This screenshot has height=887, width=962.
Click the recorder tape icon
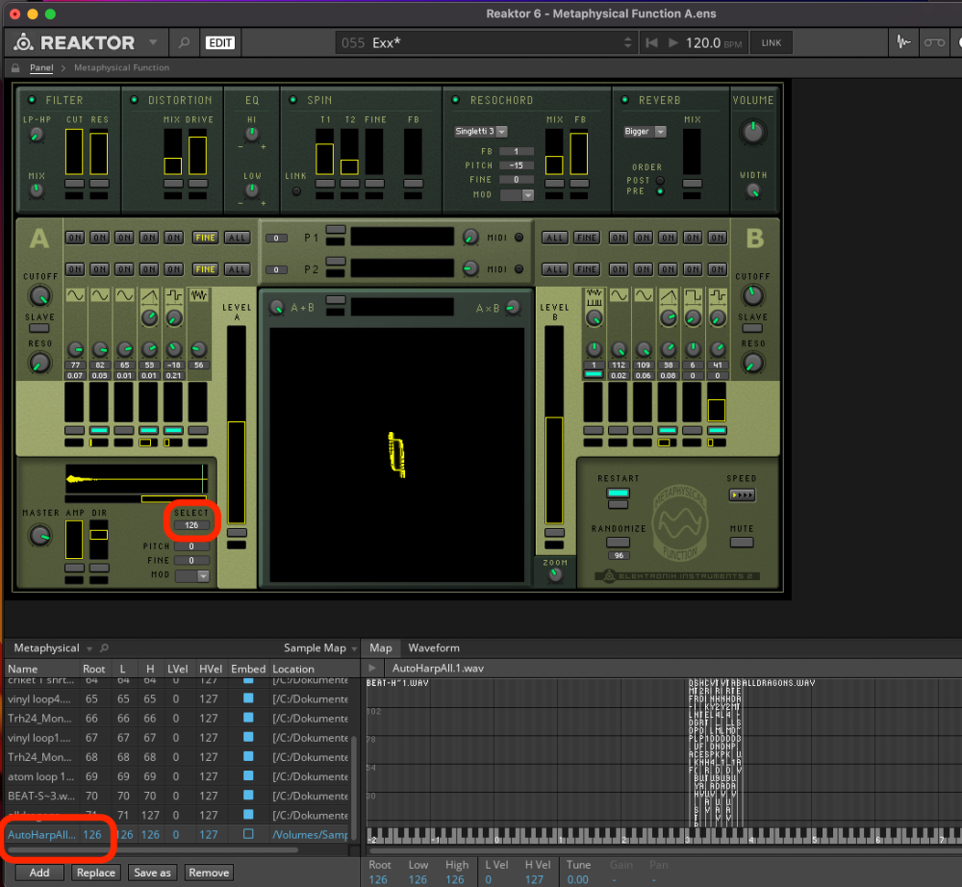pos(934,42)
